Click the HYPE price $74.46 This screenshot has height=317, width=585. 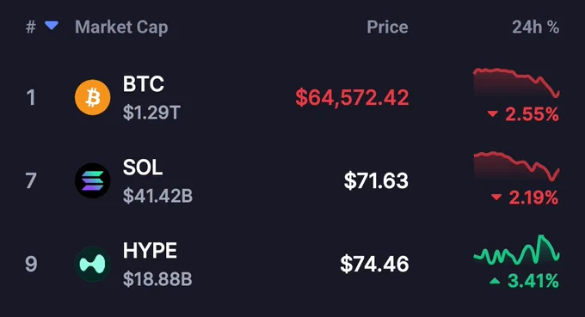pyautogui.click(x=374, y=264)
